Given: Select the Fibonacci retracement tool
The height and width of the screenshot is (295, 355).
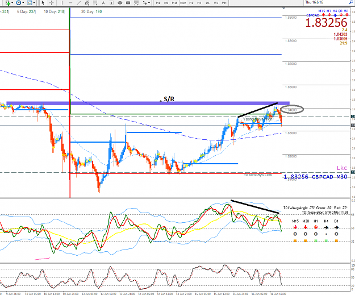Looking at the screenshot, I should tap(95, 3).
